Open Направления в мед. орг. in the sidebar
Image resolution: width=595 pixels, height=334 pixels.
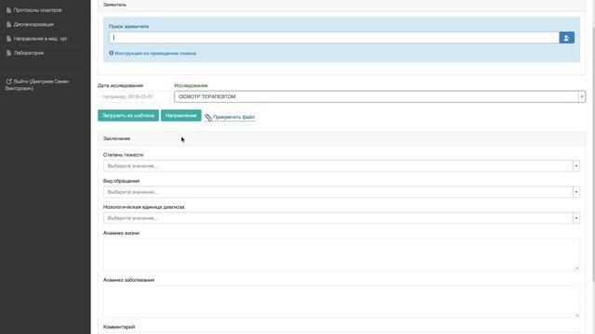click(x=41, y=39)
